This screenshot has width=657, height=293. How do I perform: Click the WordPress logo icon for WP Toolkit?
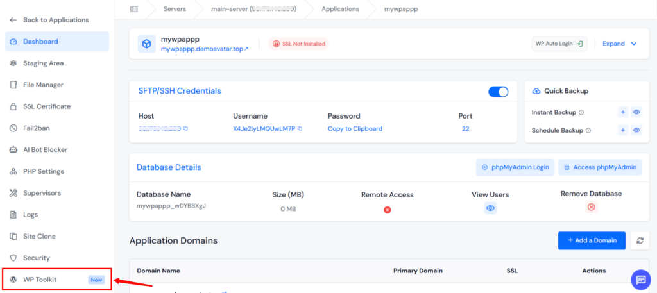[13, 280]
